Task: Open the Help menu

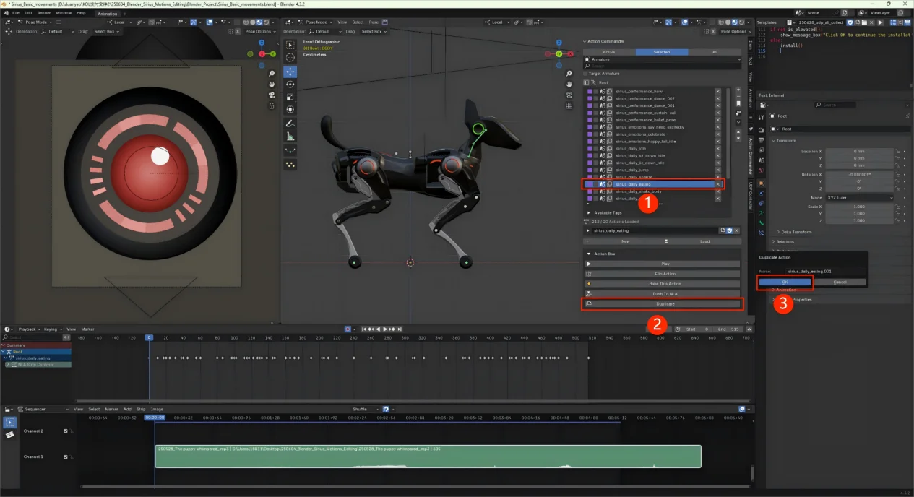Action: [81, 13]
